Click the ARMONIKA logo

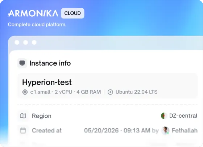click(33, 13)
